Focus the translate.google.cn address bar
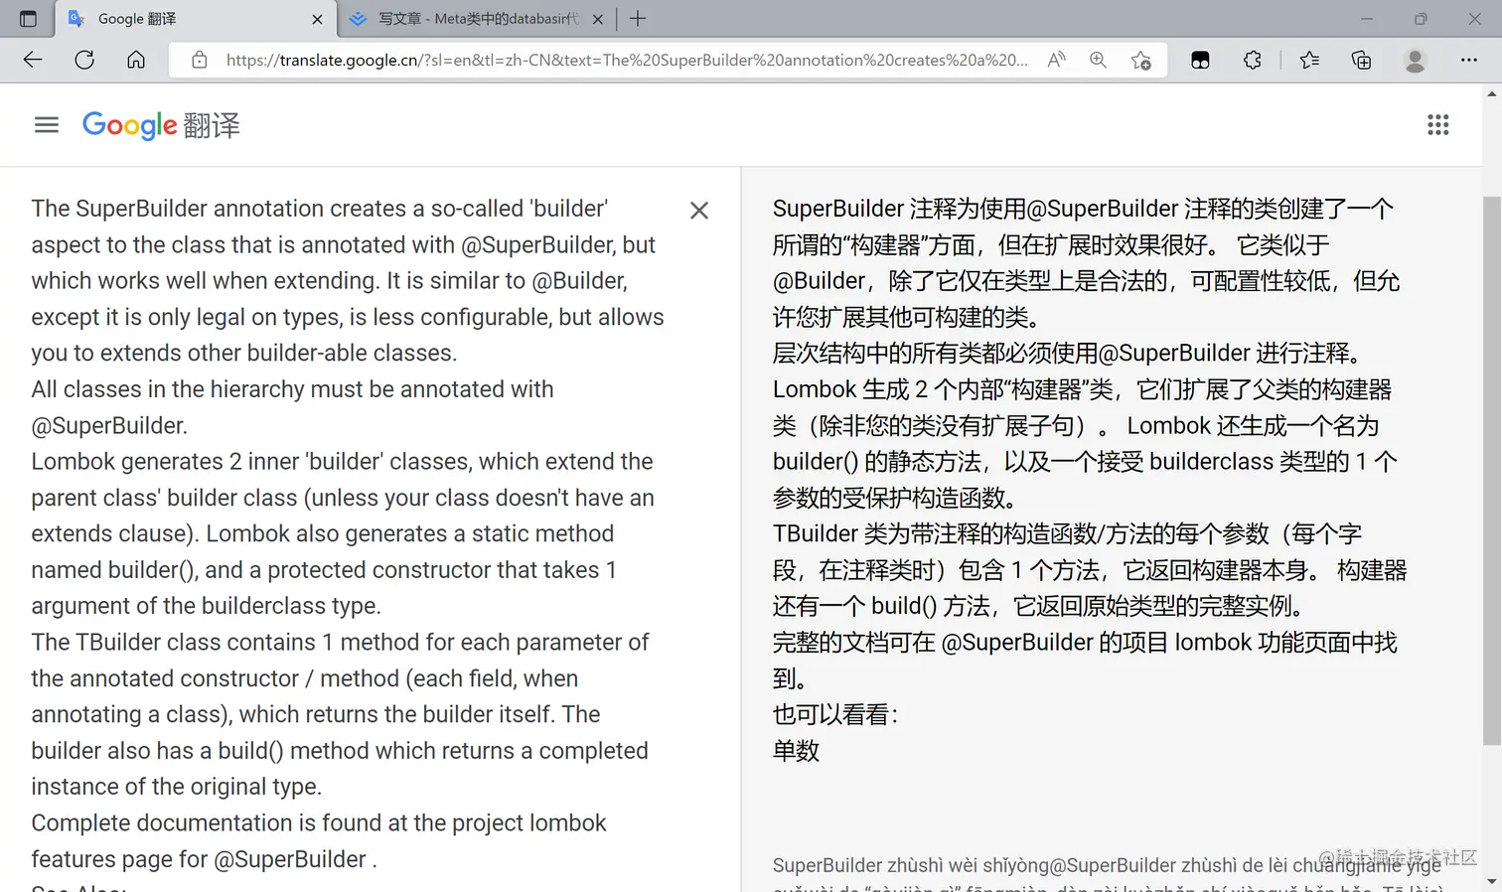The height and width of the screenshot is (892, 1502). click(x=626, y=60)
